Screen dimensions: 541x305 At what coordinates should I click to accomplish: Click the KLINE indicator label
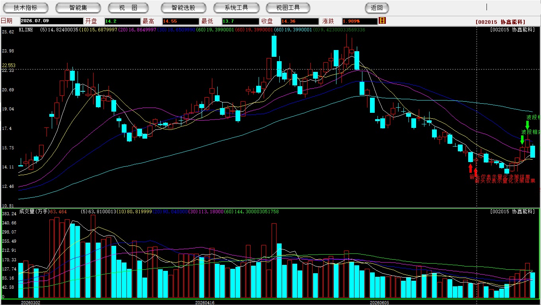pyautogui.click(x=26, y=30)
